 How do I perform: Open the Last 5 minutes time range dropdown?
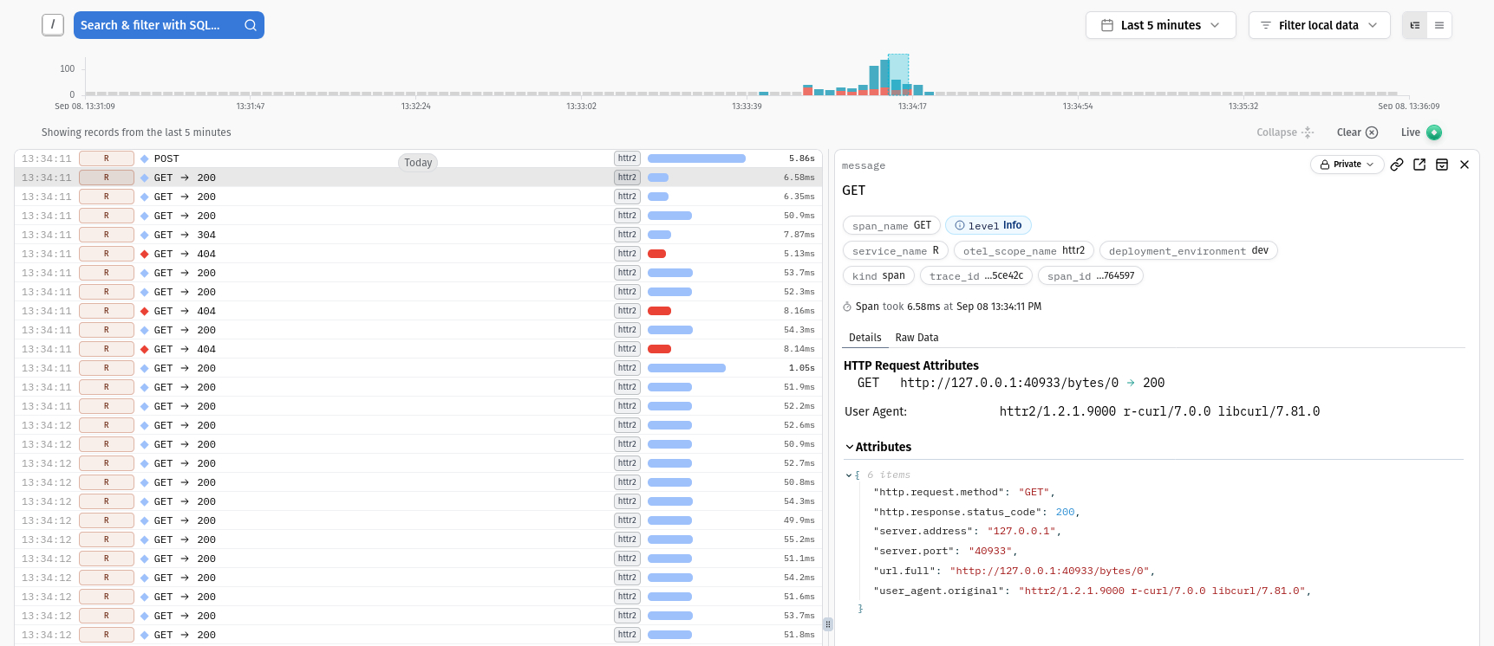tap(1160, 25)
